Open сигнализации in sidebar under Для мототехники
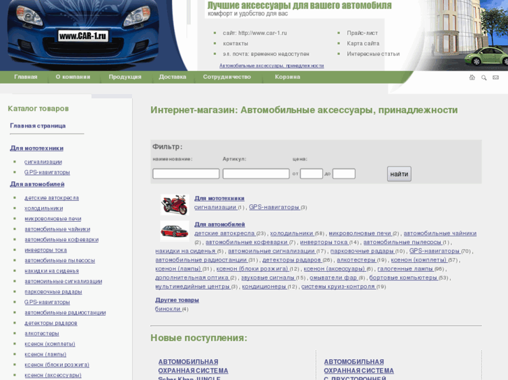Image resolution: width=508 pixels, height=380 pixels. point(43,162)
